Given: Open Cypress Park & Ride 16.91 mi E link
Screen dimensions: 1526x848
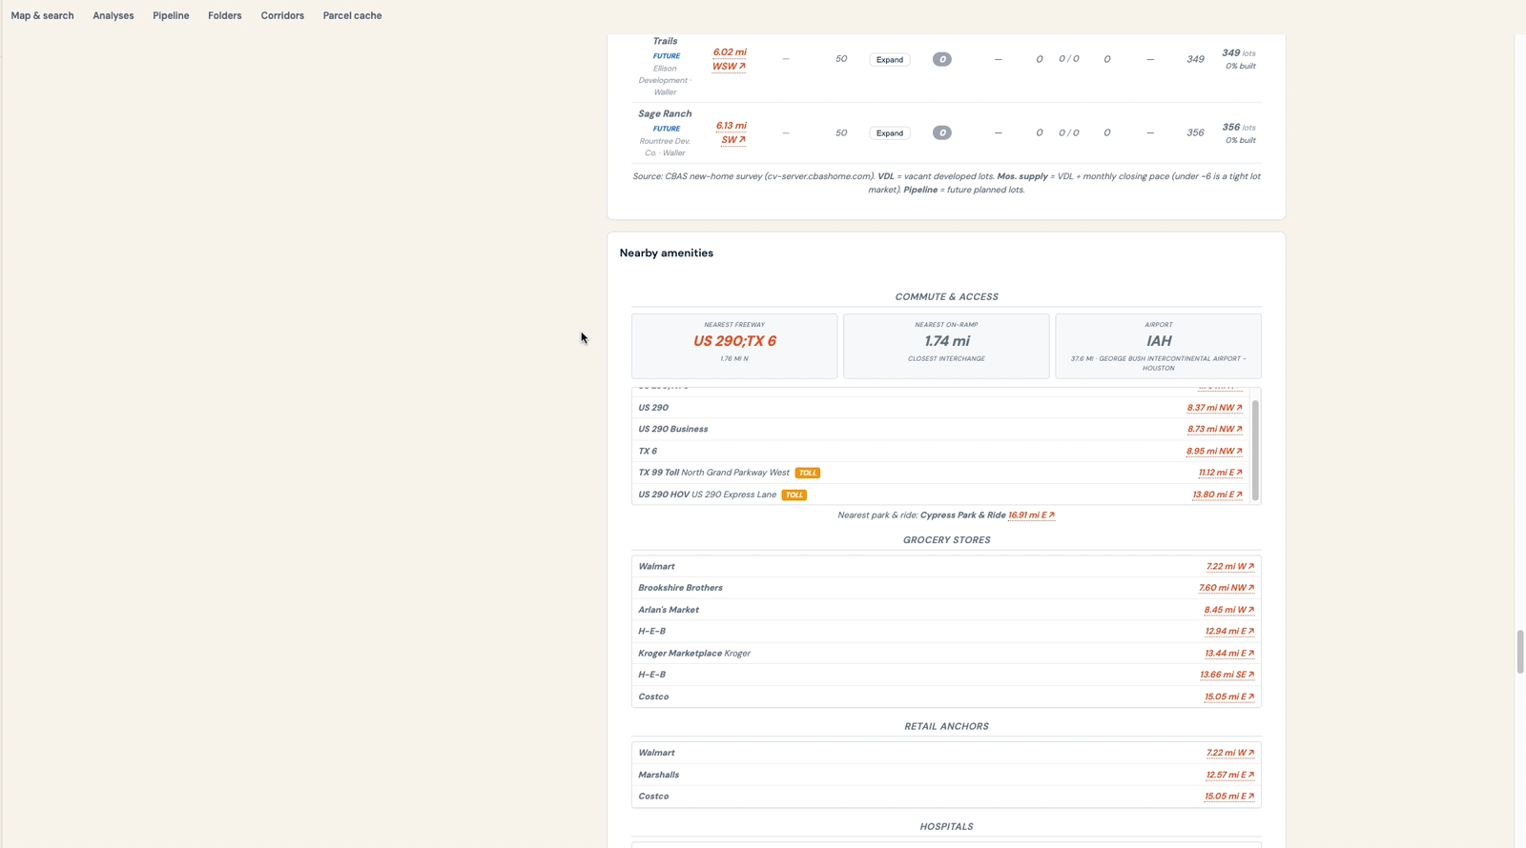Looking at the screenshot, I should 1031,515.
